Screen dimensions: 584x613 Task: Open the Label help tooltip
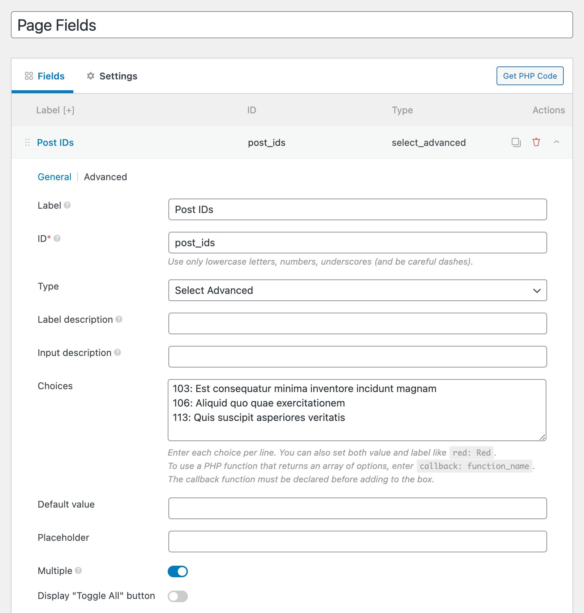tap(67, 205)
